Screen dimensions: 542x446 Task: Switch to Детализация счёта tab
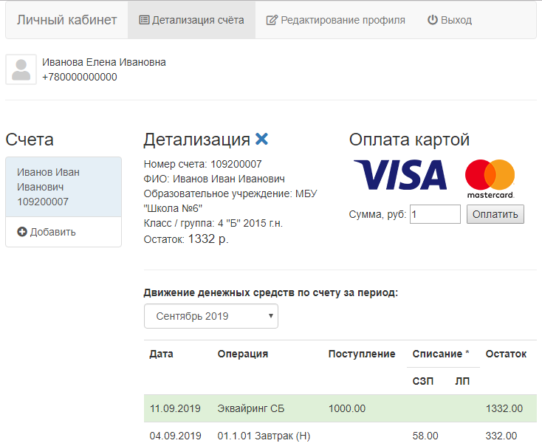[x=191, y=20]
